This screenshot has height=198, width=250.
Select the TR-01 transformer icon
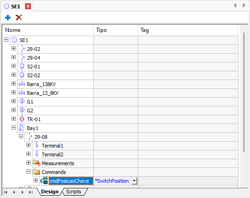click(22, 119)
